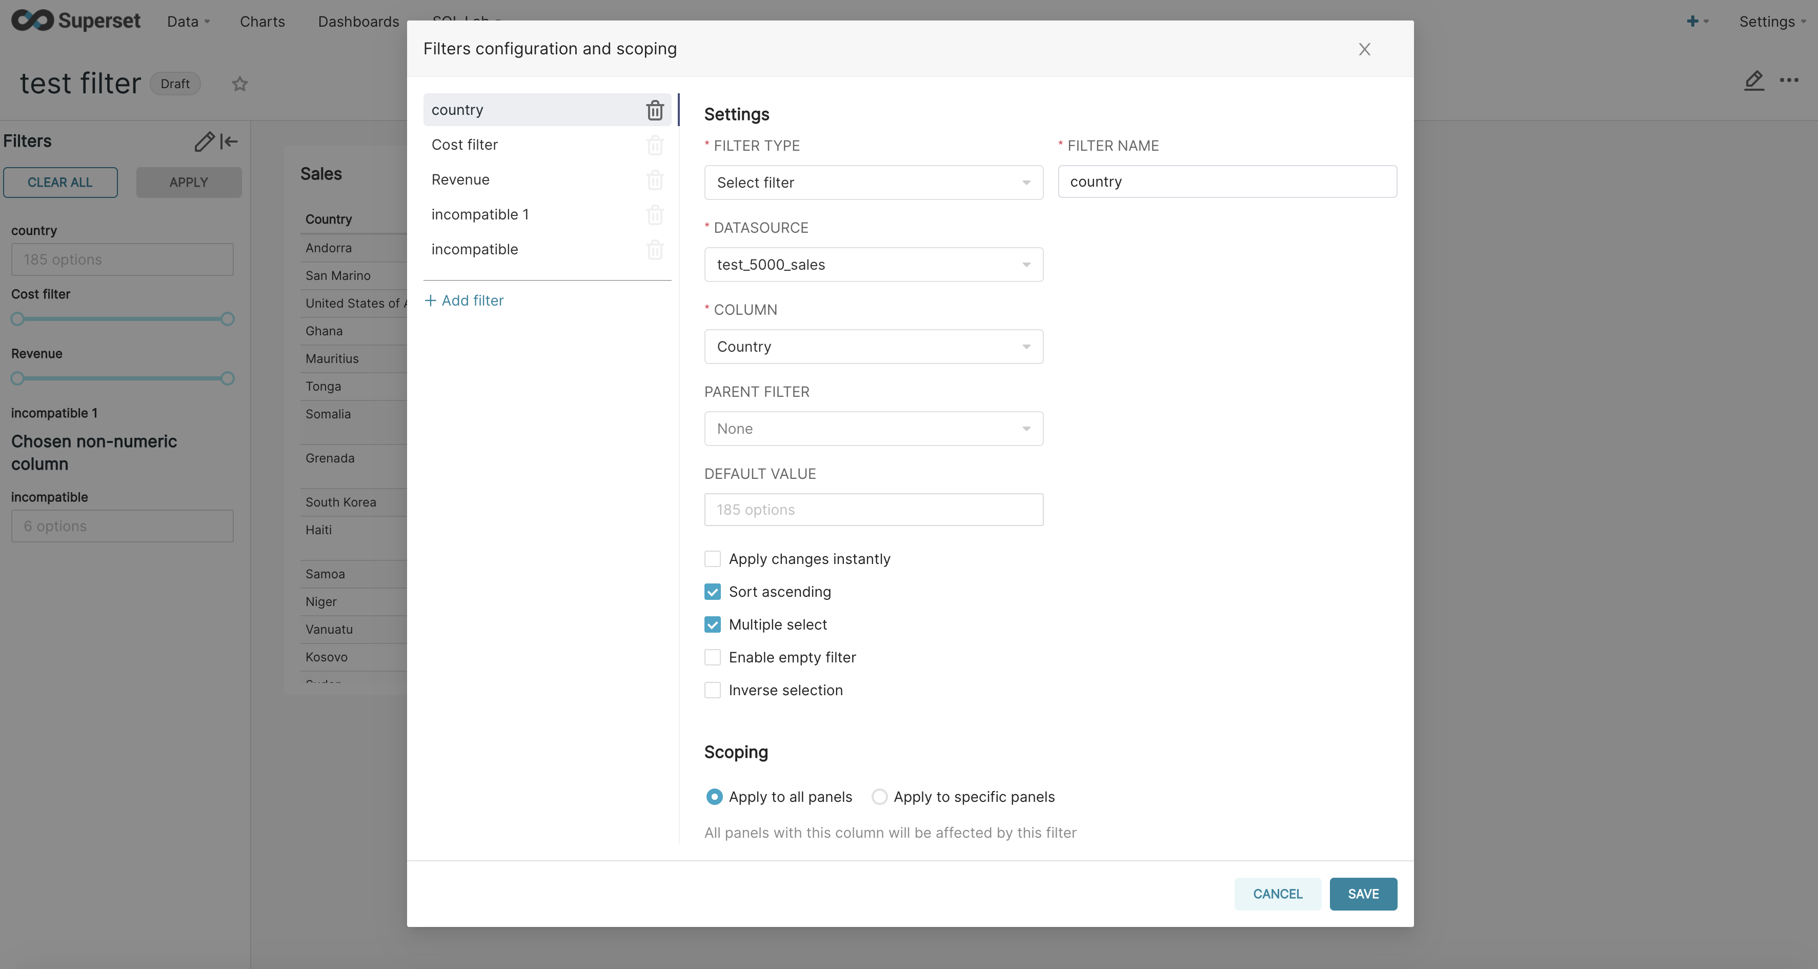
Task: Expand the Parent Filter dropdown
Action: (x=873, y=429)
